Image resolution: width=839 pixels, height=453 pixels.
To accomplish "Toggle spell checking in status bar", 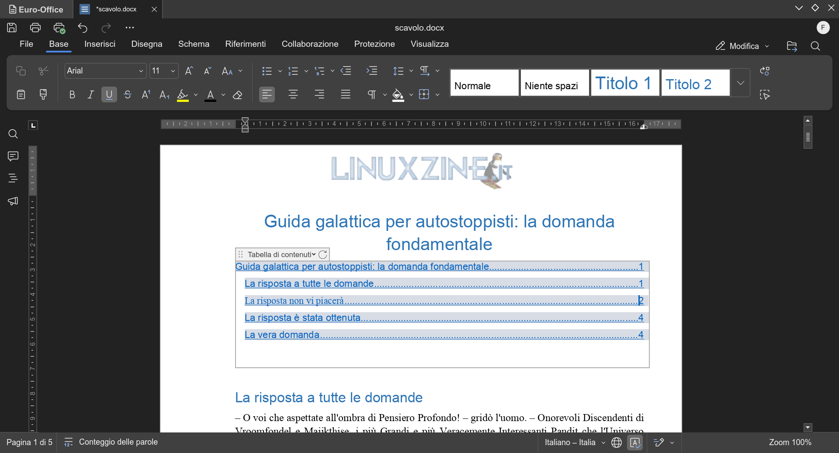I will click(x=635, y=443).
